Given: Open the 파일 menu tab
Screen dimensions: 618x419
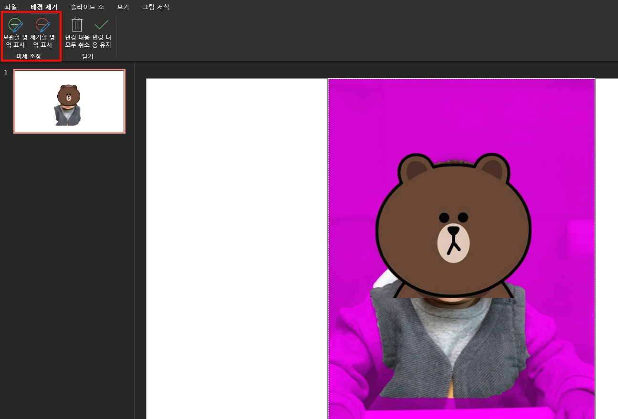Looking at the screenshot, I should tap(11, 7).
